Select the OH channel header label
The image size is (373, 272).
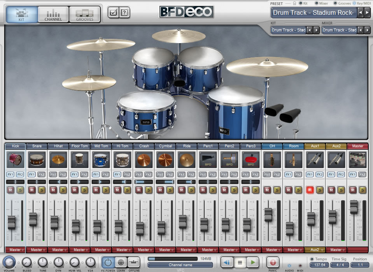click(272, 146)
